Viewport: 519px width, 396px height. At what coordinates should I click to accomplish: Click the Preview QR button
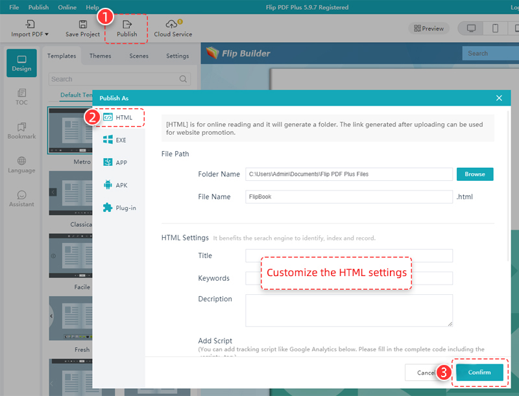pyautogui.click(x=429, y=29)
